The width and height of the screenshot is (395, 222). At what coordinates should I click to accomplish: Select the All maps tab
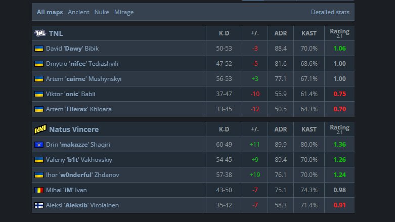(x=50, y=12)
